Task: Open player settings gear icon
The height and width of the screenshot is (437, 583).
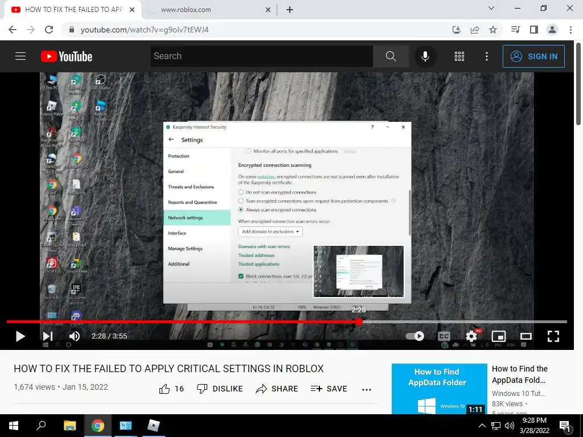Action: click(x=471, y=336)
